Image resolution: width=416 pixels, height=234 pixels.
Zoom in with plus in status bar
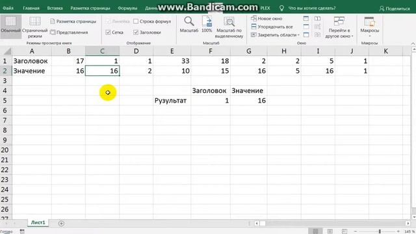398,231
